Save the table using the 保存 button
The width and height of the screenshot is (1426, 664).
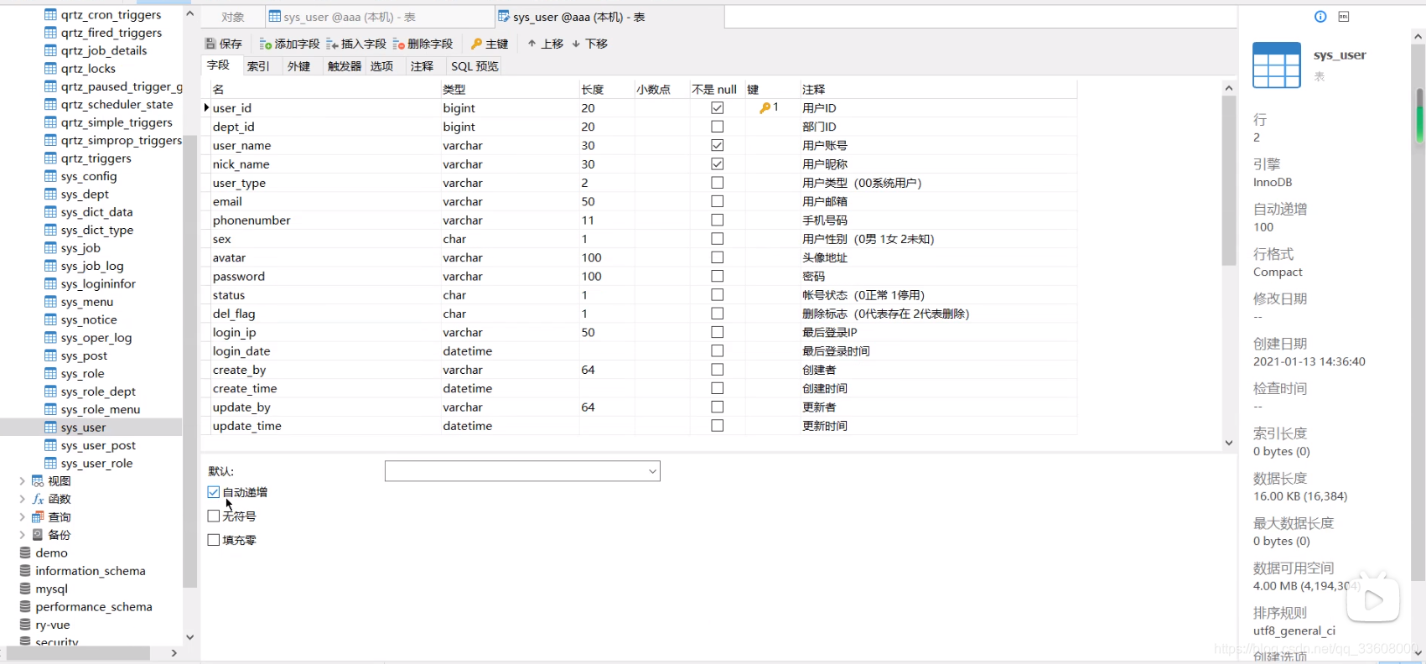click(223, 44)
